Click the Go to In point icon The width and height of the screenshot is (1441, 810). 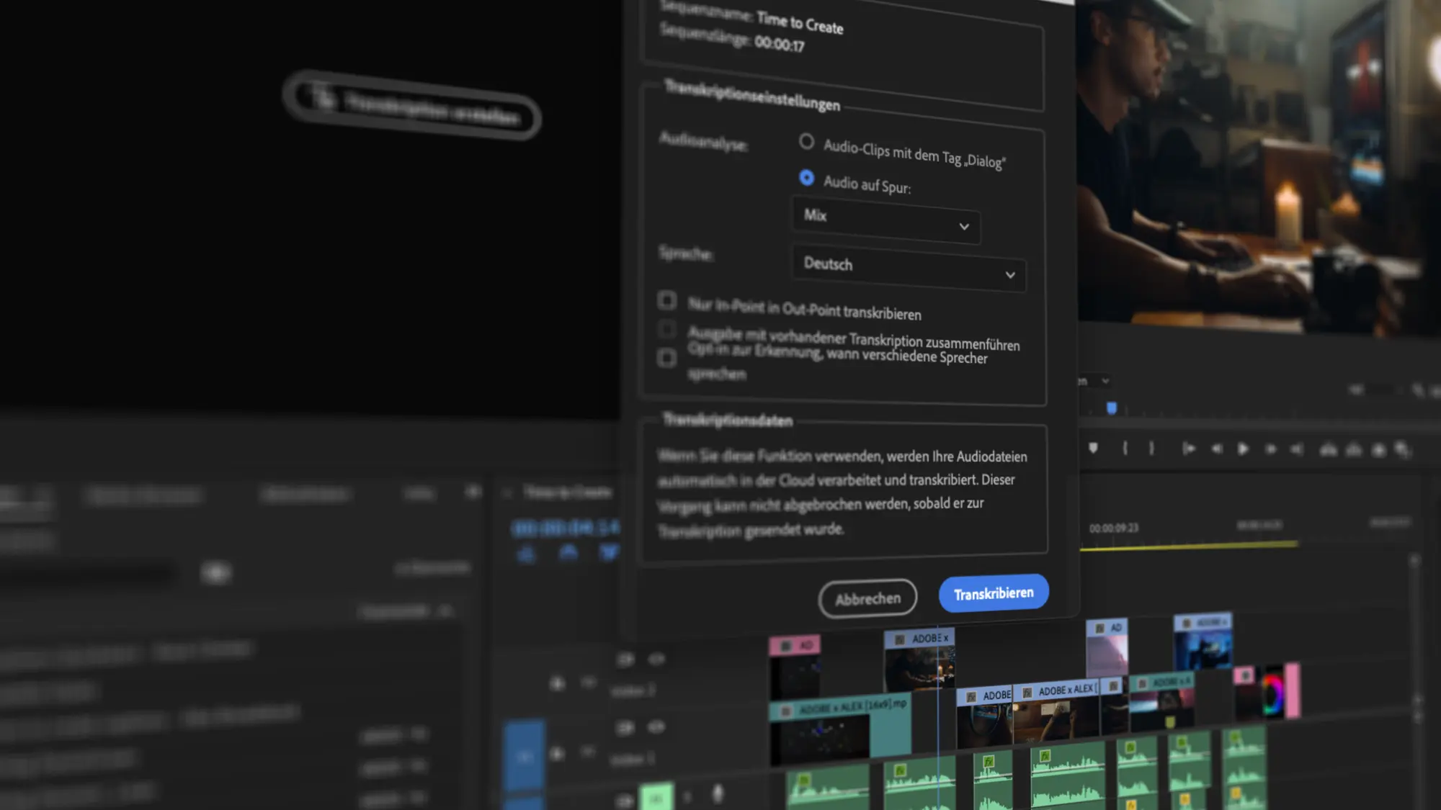[x=1189, y=449]
